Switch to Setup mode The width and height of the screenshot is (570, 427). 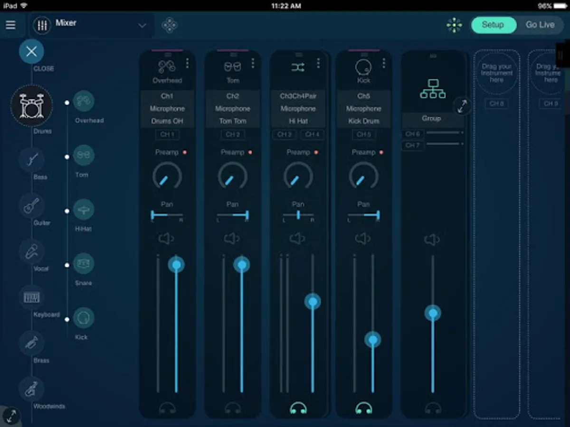(x=493, y=25)
